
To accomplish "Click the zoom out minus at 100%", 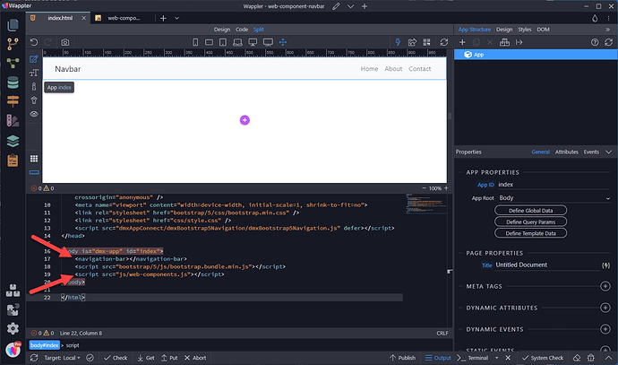I will coord(424,188).
